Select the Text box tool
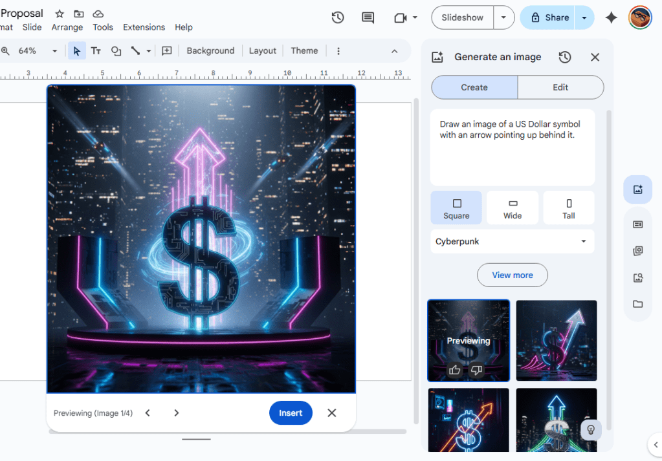Image resolution: width=662 pixels, height=461 pixels. 96,50
